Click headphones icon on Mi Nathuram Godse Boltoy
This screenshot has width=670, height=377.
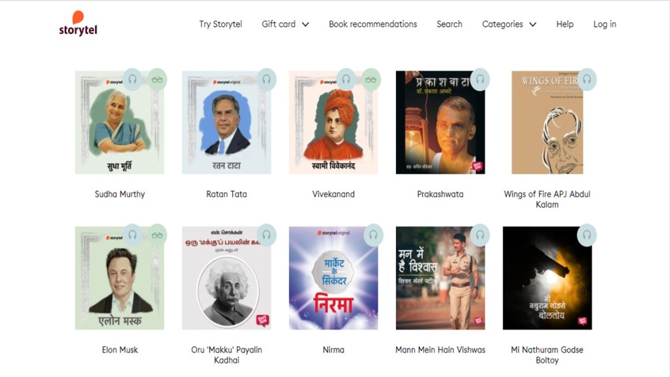point(587,235)
